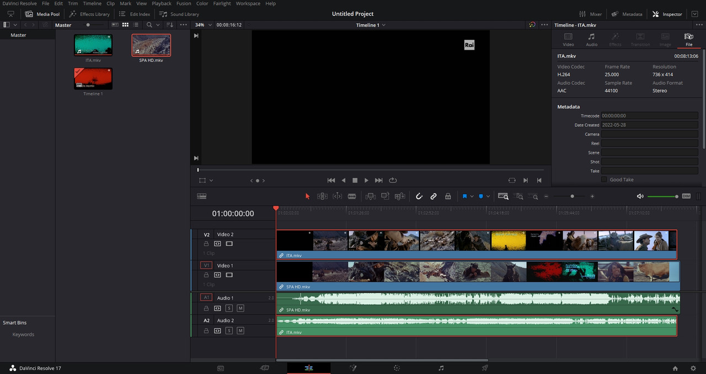The width and height of the screenshot is (706, 374).
Task: Open the Project Manager home icon
Action: pyautogui.click(x=675, y=368)
